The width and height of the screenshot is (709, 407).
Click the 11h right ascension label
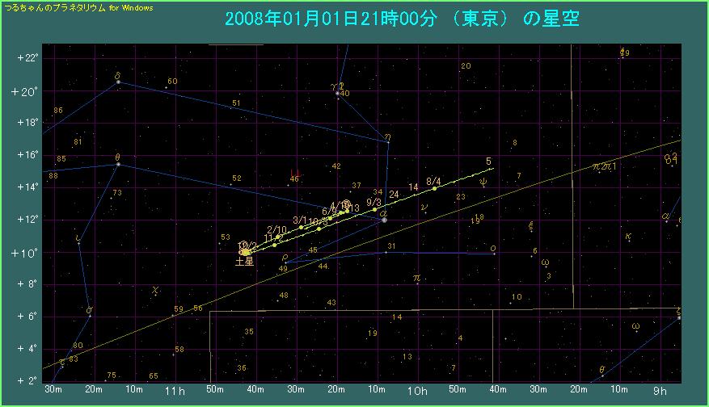[175, 391]
